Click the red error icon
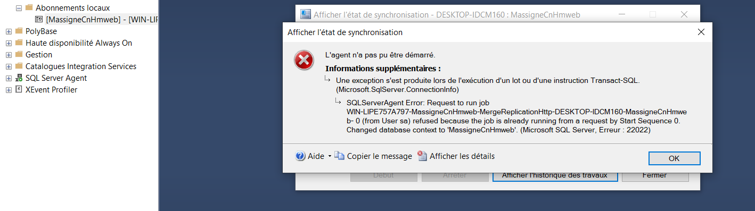This screenshot has height=211, width=755. tap(304, 61)
